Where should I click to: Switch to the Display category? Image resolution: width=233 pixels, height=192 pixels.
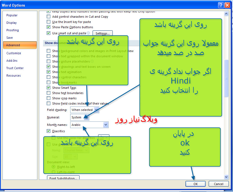pyautogui.click(x=11, y=23)
